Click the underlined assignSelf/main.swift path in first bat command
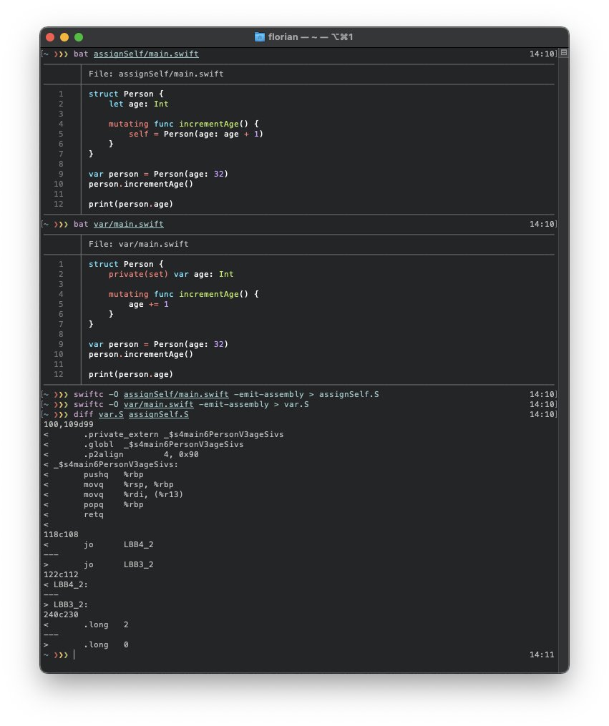 (146, 54)
